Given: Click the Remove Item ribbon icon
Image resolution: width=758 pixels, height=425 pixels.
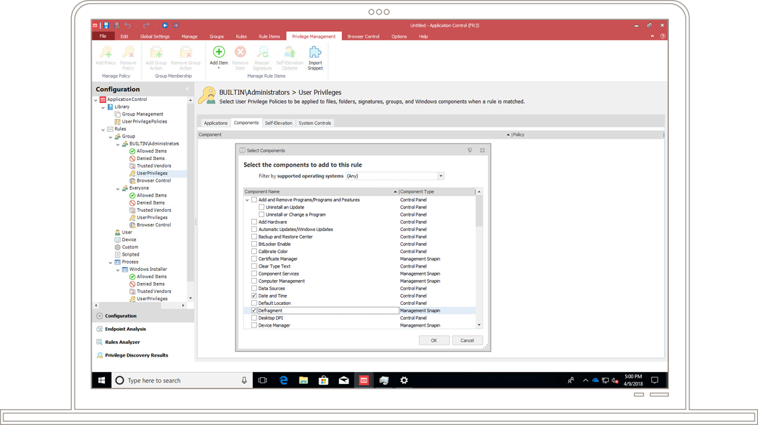Looking at the screenshot, I should click(240, 52).
